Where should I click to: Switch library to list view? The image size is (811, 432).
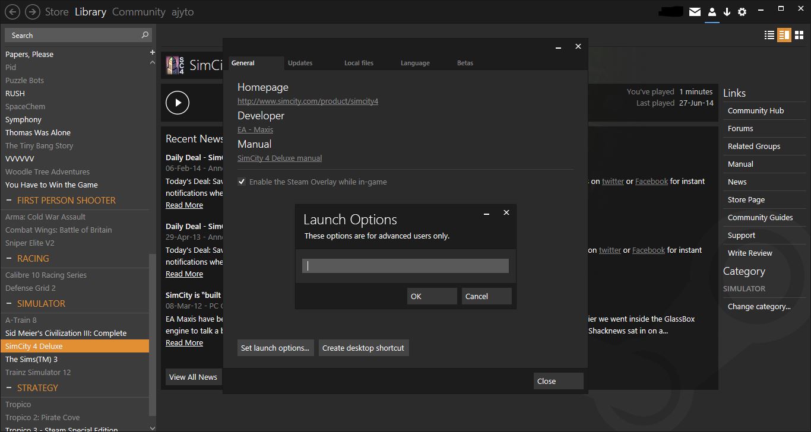pyautogui.click(x=769, y=35)
